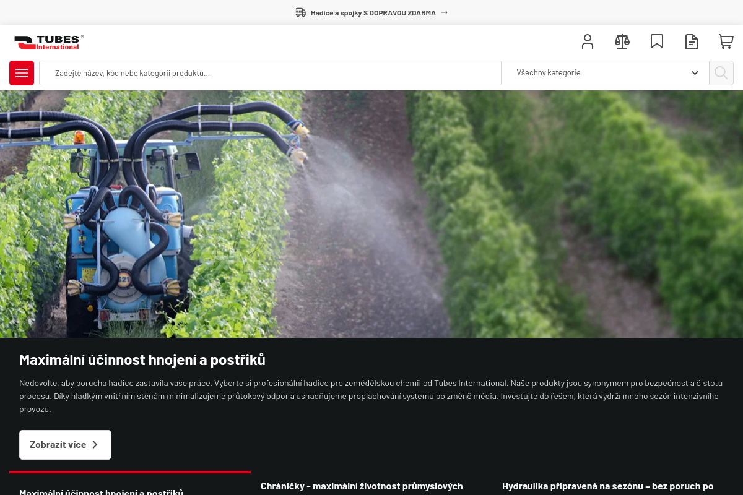Click the magnifier search icon
The height and width of the screenshot is (495, 743).
click(x=721, y=73)
